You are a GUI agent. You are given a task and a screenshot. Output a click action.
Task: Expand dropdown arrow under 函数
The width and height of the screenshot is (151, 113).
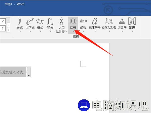(84, 31)
